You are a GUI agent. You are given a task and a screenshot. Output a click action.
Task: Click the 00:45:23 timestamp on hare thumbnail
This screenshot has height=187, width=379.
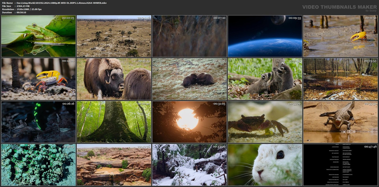[x=295, y=147]
